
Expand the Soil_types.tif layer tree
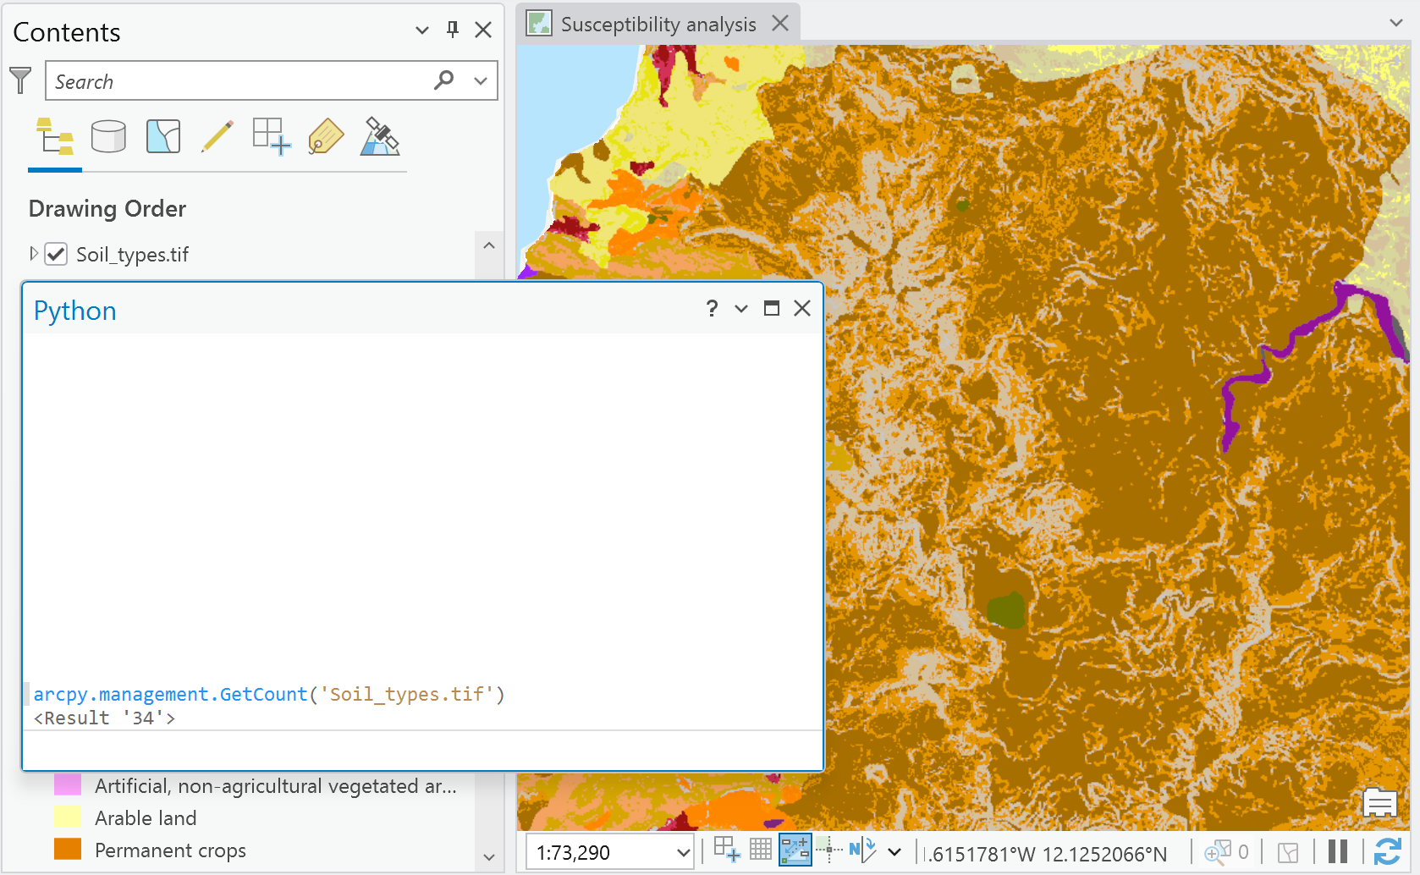click(x=34, y=254)
